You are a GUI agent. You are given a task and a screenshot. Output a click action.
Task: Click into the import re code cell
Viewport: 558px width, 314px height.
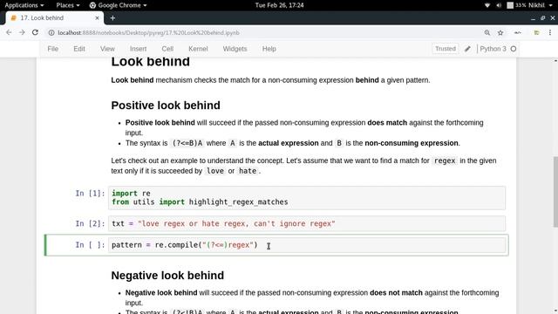coord(307,198)
